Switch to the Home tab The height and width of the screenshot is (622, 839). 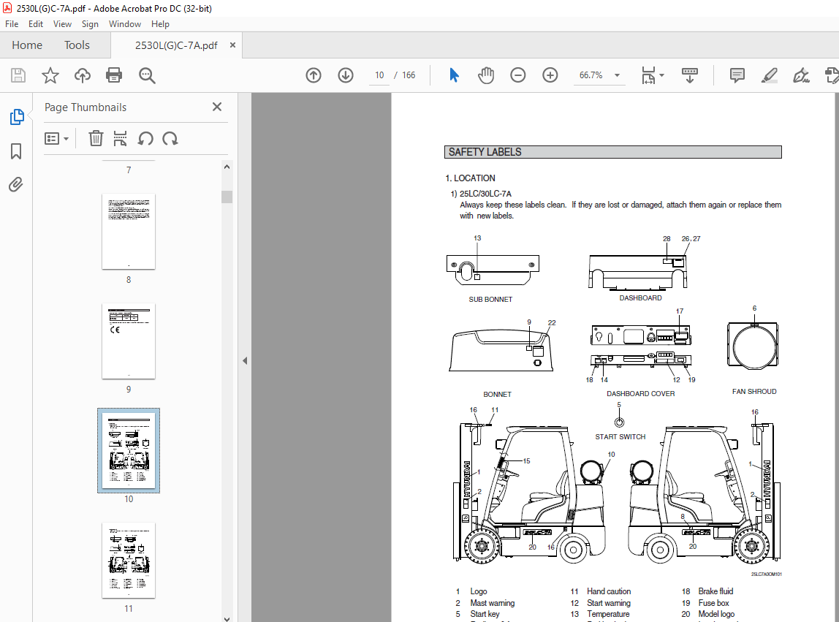tap(27, 45)
